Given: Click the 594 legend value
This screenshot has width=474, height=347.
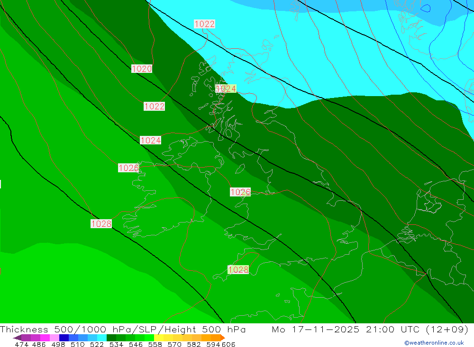Looking at the screenshot, I should [x=213, y=344].
